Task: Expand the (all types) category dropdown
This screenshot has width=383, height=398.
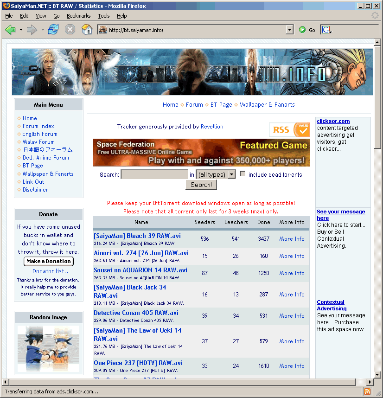Action: [x=231, y=174]
